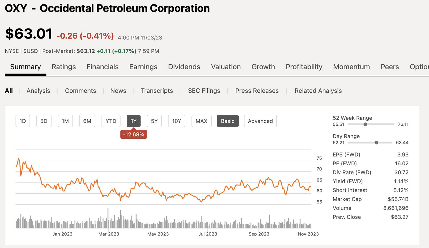Click the Prev. Close value $63.27
429x248 pixels.
[x=400, y=217]
